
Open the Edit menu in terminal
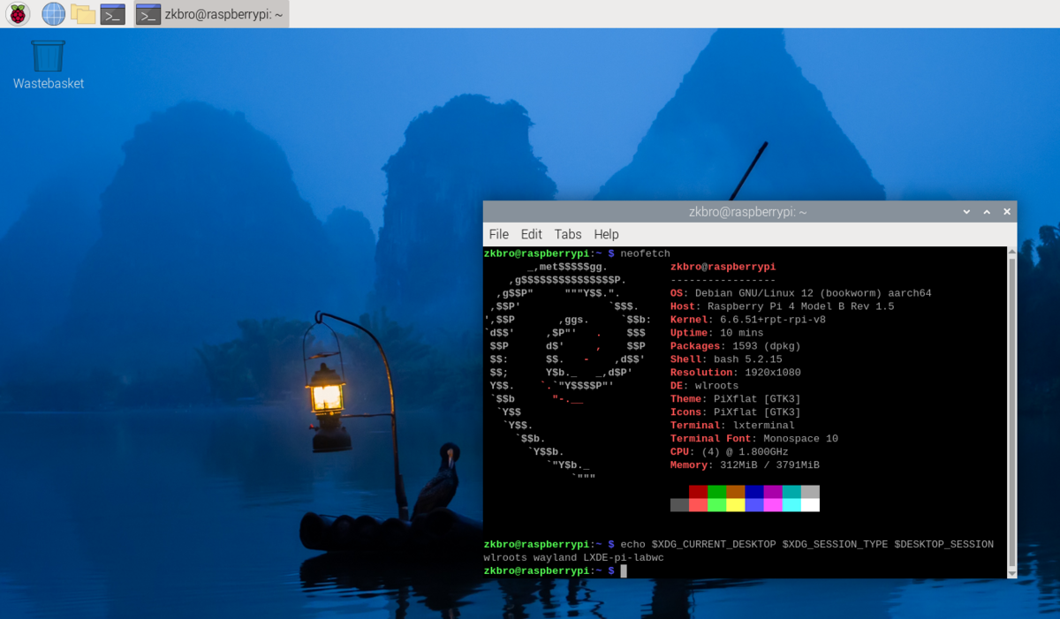531,234
